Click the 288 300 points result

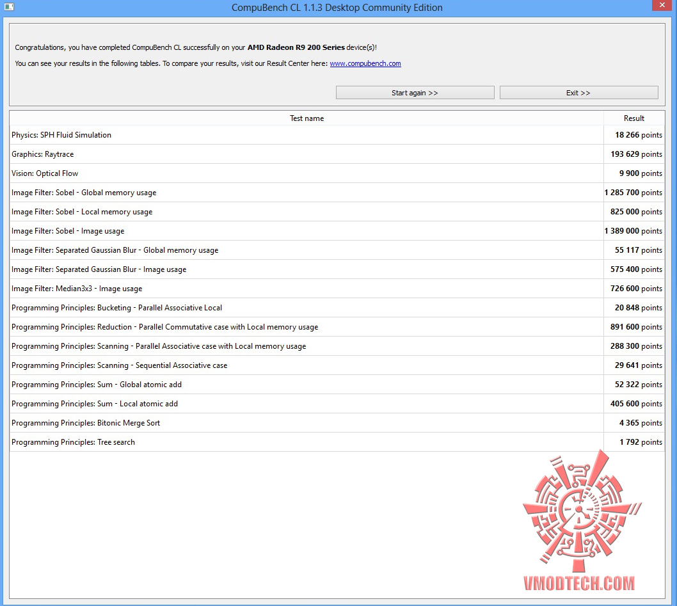tap(637, 346)
